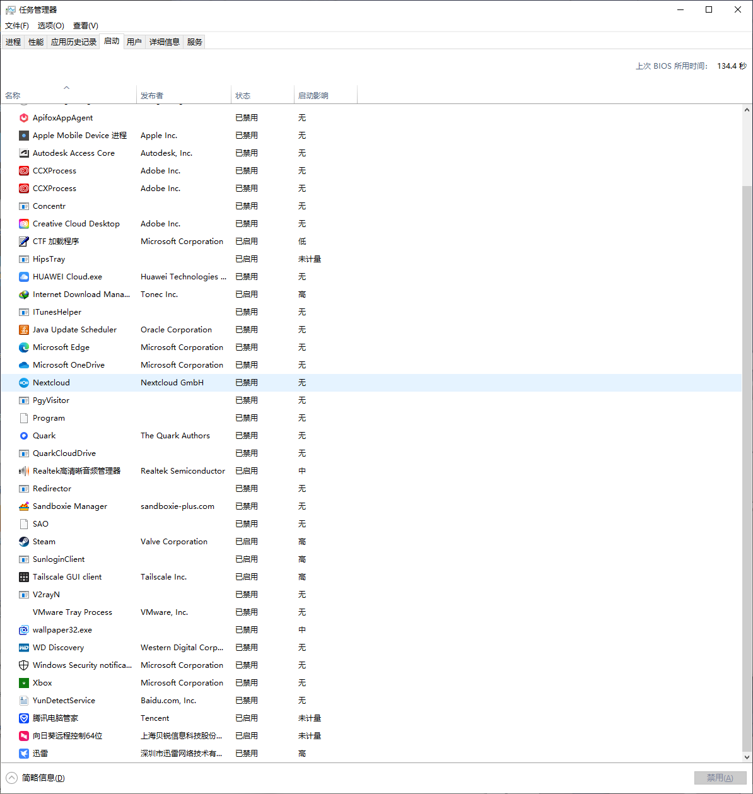Click the Tailscale GUI client icon
The width and height of the screenshot is (753, 794).
24,577
